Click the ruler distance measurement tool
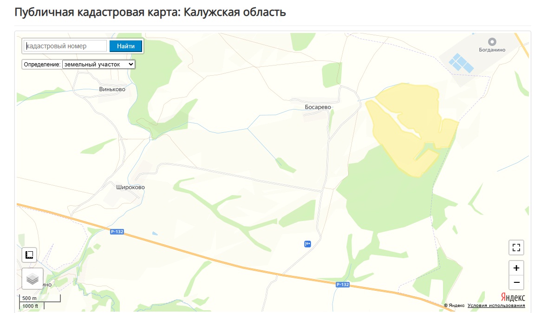The width and height of the screenshot is (534, 313). (x=29, y=254)
